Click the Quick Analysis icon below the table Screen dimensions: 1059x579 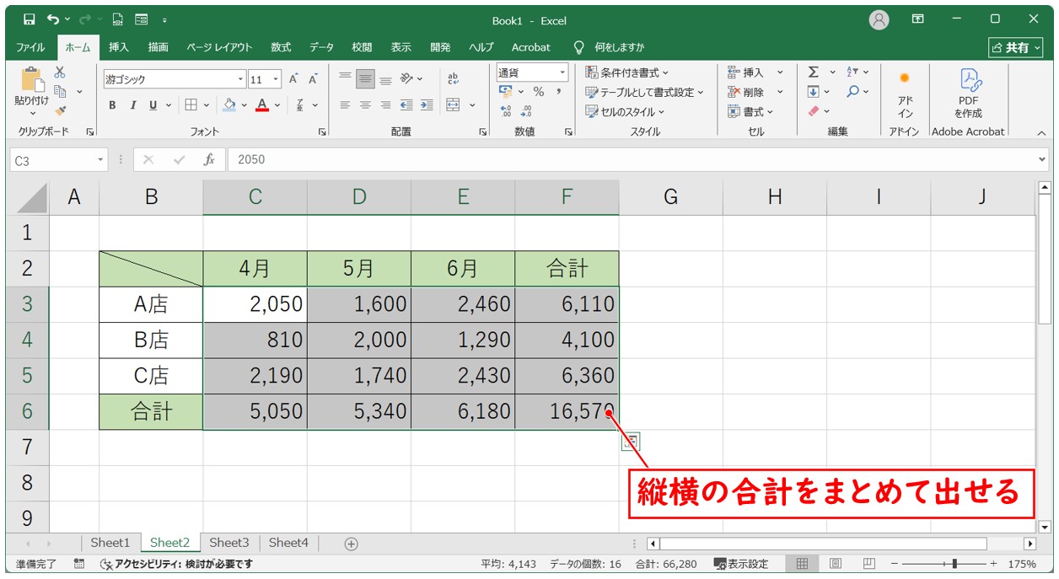pyautogui.click(x=631, y=441)
